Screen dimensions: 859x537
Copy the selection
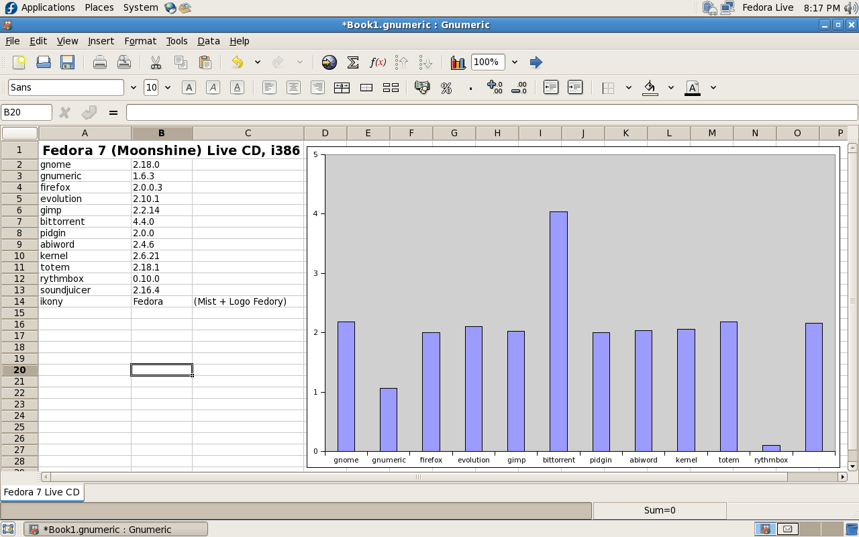(181, 62)
